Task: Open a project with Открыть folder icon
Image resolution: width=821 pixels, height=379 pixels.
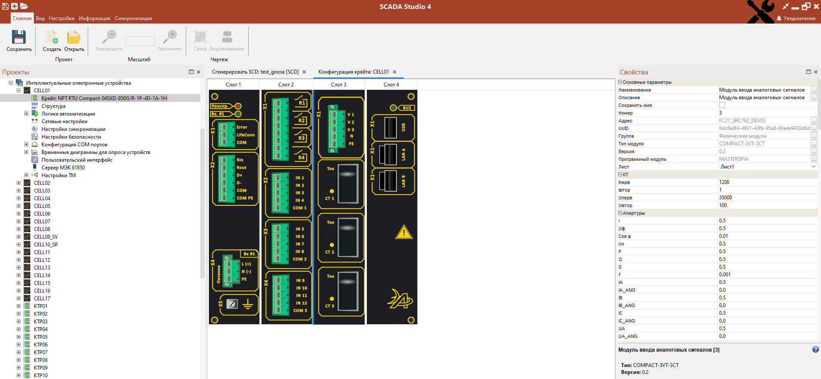Action: click(74, 37)
